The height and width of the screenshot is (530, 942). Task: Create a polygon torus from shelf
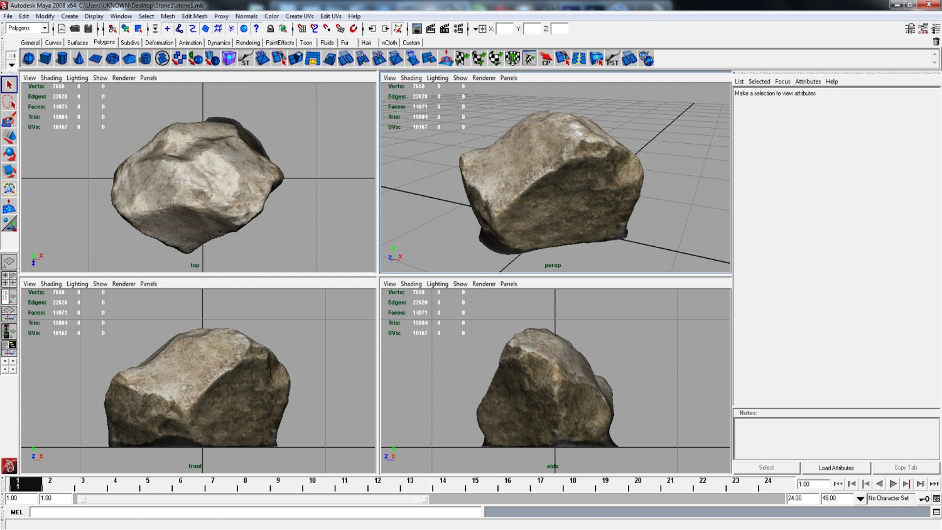click(x=112, y=58)
